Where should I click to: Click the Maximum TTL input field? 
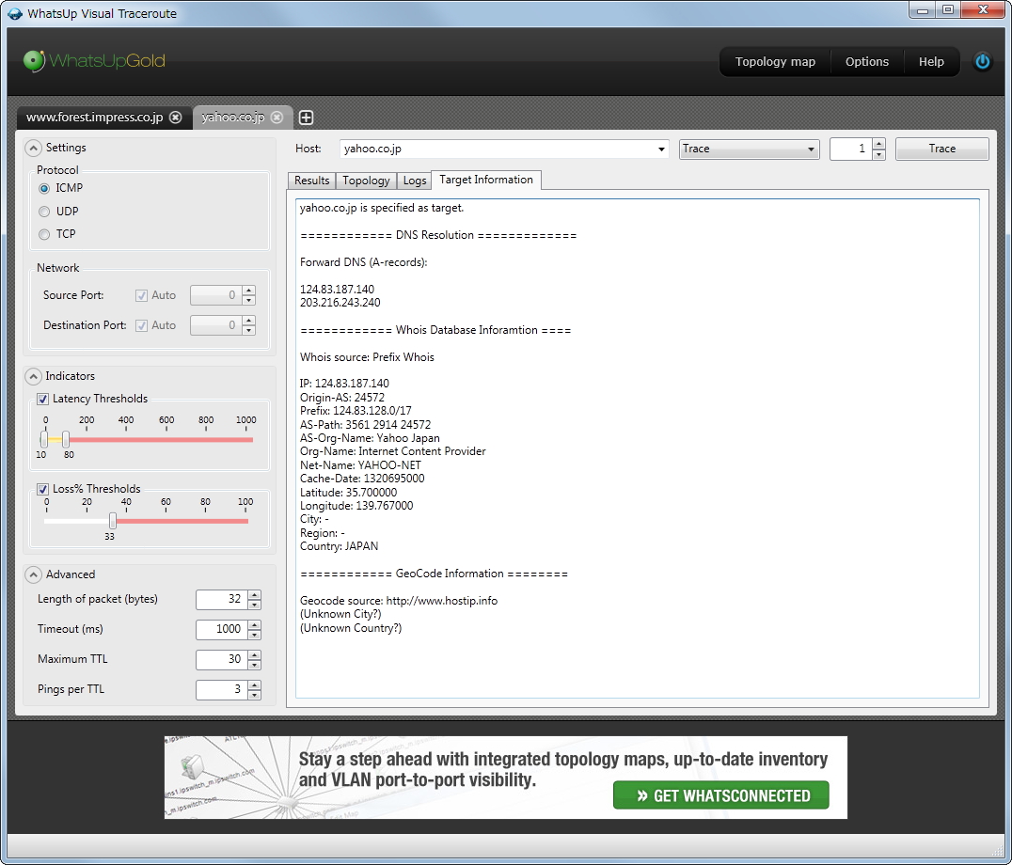coord(222,660)
